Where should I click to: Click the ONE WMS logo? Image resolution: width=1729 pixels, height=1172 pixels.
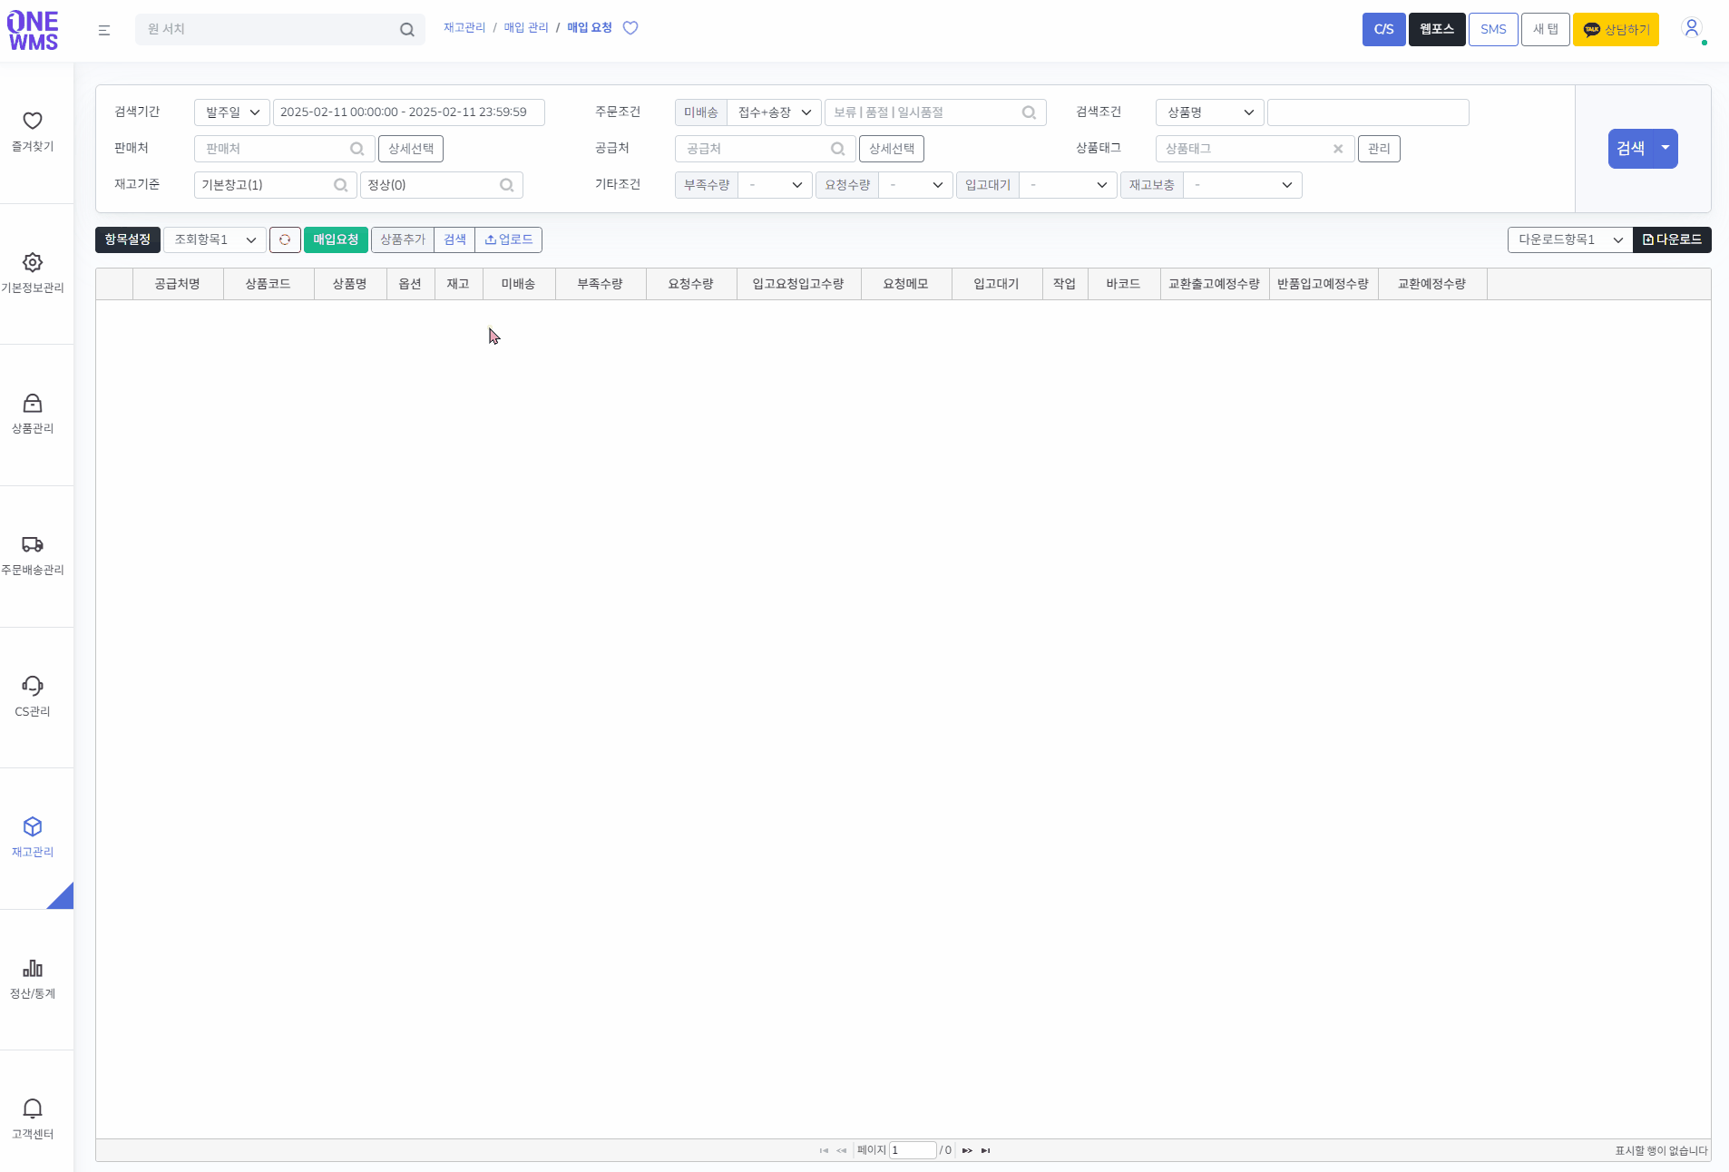click(x=33, y=31)
